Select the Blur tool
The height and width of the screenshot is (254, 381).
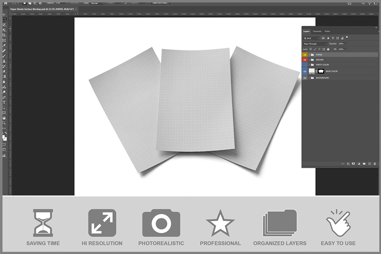click(x=4, y=82)
